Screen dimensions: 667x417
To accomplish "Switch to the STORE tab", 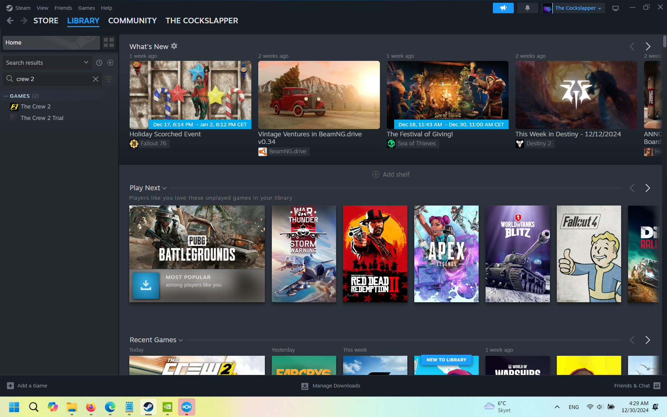I will [46, 21].
